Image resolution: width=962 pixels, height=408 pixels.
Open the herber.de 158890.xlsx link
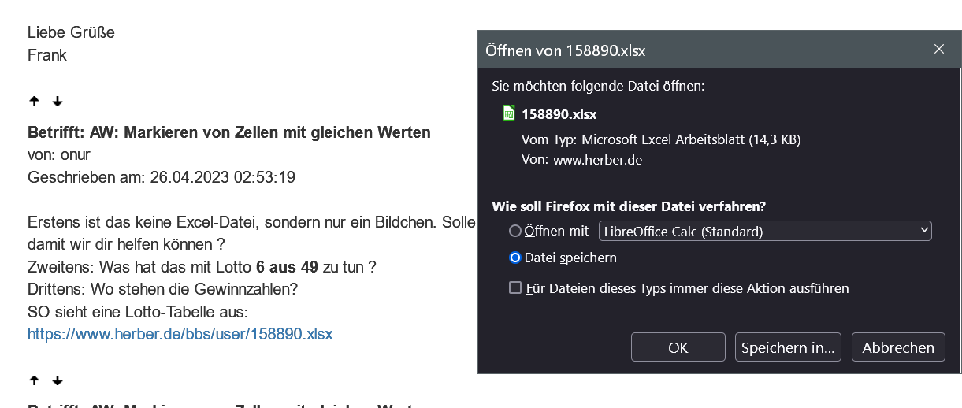pyautogui.click(x=180, y=334)
